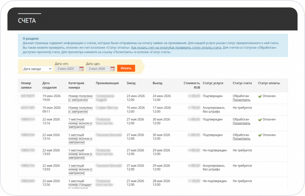Click Номер полулюкс category for 16 июн booking
The image size is (305, 196).
pyautogui.click(x=80, y=110)
